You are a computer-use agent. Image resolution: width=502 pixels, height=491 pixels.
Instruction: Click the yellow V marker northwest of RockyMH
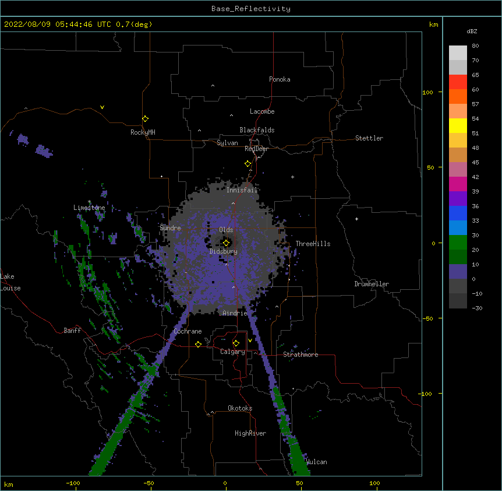(x=102, y=107)
